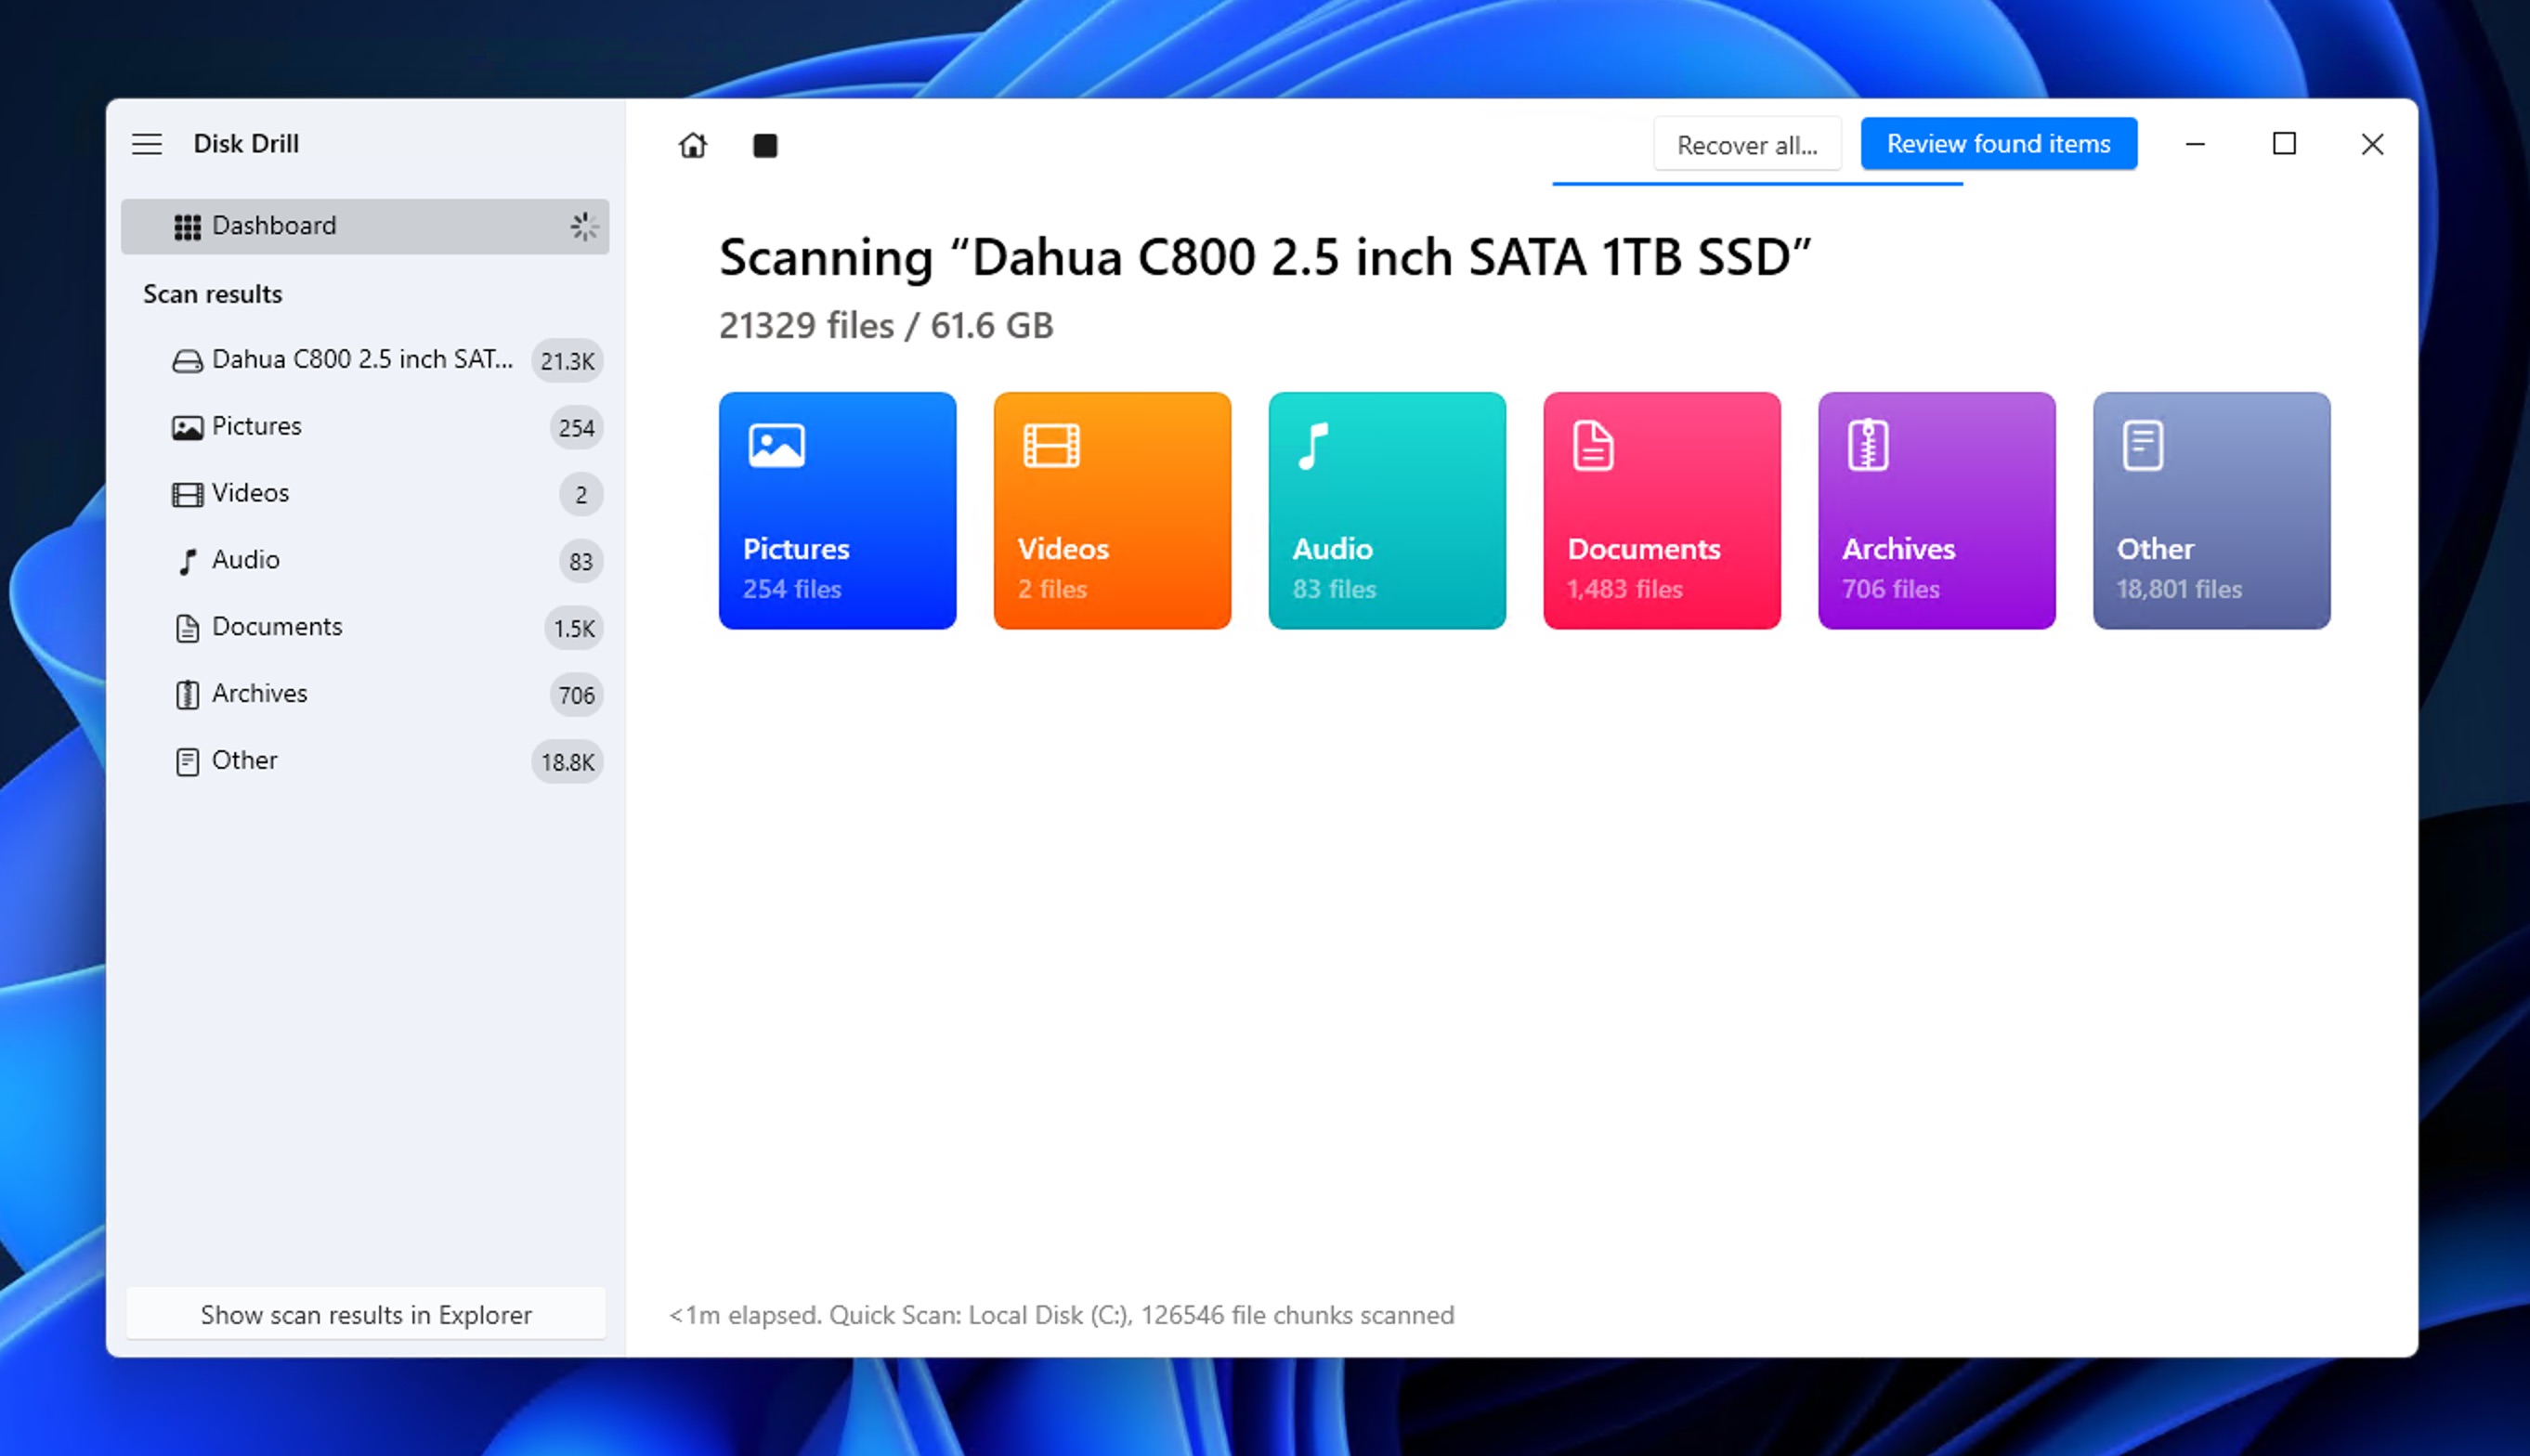Click the file icon on Other card
Image resolution: width=2530 pixels, height=1456 pixels.
point(2142,445)
